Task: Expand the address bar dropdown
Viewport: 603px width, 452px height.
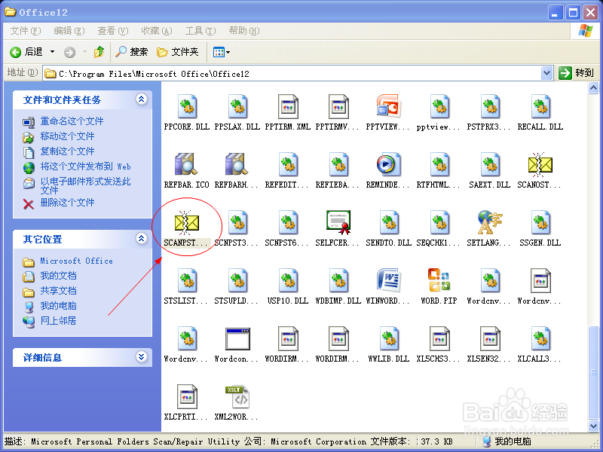Action: tap(546, 73)
